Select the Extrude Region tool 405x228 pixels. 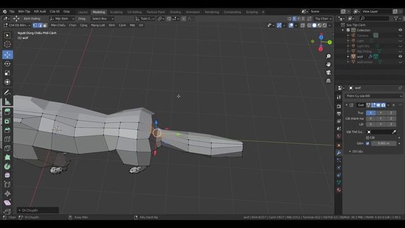coord(7,111)
